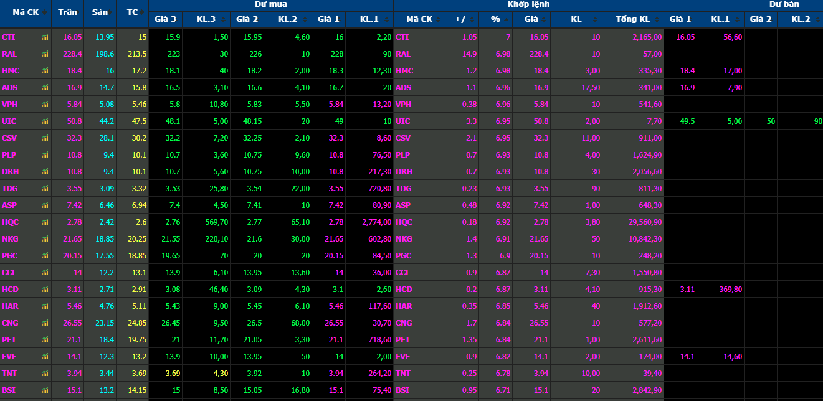The height and width of the screenshot is (401, 823).
Task: Open the chart icon for HMC
Action: [44, 71]
